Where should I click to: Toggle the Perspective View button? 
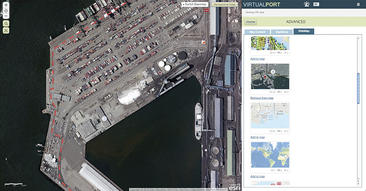(x=224, y=4)
